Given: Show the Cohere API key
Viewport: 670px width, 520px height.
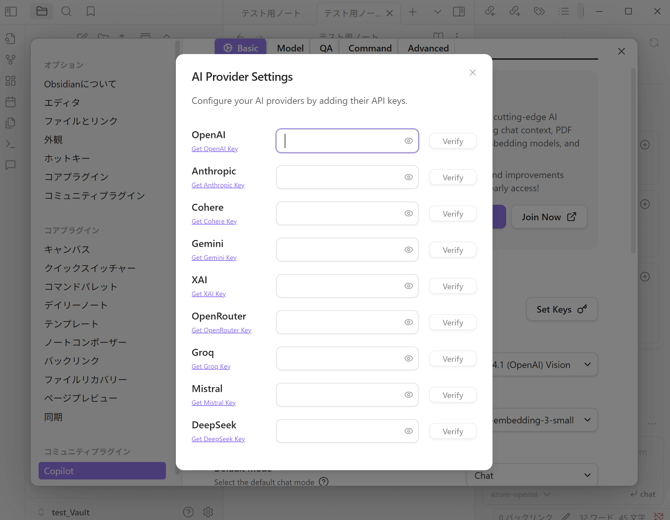Looking at the screenshot, I should click(409, 213).
